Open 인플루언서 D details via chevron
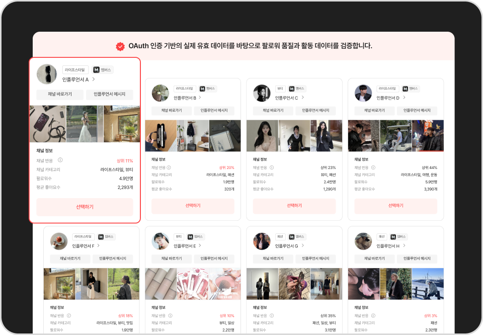 404,98
